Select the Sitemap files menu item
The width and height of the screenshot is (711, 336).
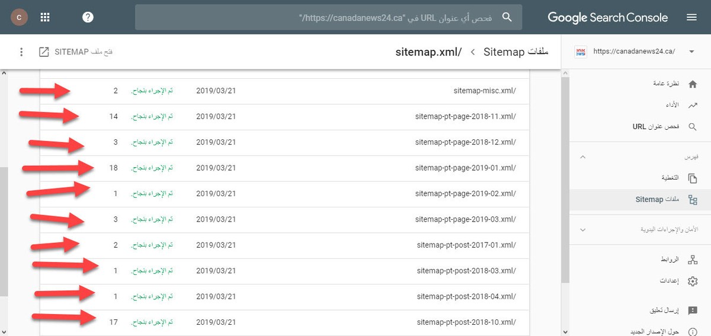640,200
